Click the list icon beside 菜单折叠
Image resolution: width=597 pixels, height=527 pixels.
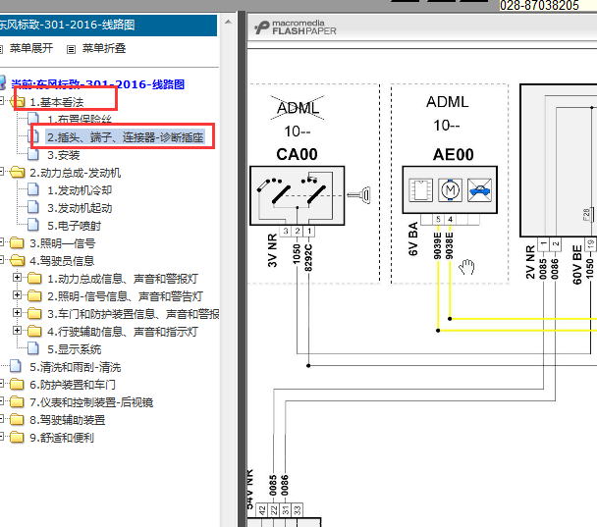72,49
